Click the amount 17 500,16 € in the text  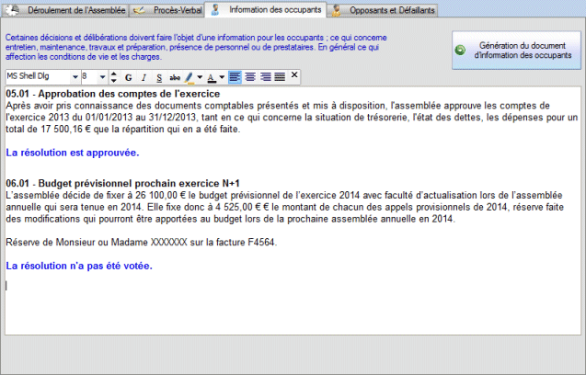65,130
